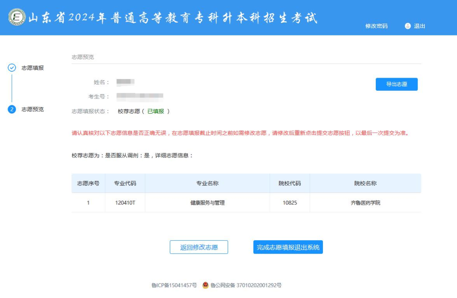Click the 专业代码 column header

coord(125,183)
